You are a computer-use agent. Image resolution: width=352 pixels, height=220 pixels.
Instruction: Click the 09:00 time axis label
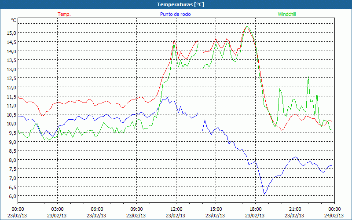click(x=136, y=209)
